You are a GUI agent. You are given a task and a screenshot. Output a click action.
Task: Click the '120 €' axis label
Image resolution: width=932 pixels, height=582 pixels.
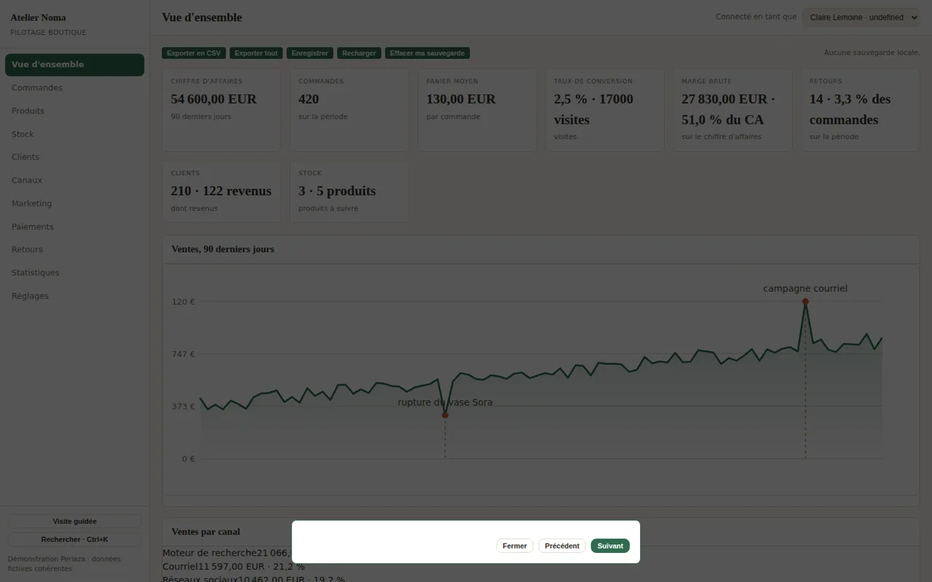(x=183, y=301)
